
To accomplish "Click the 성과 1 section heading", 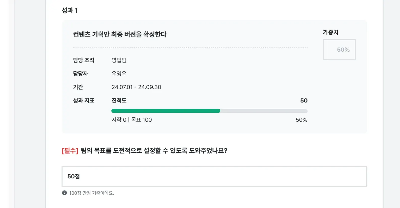I will pyautogui.click(x=70, y=10).
